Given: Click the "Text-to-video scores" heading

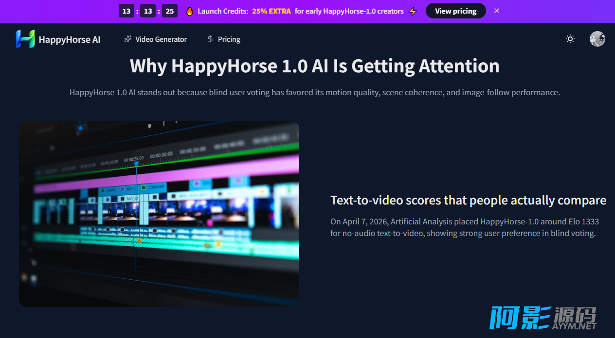Looking at the screenshot, I should coord(468,200).
